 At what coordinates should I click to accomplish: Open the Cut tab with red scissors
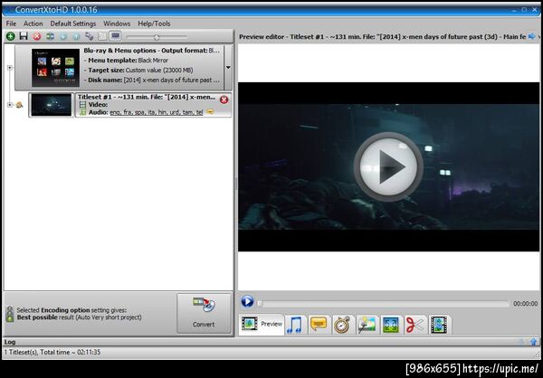pyautogui.click(x=414, y=325)
